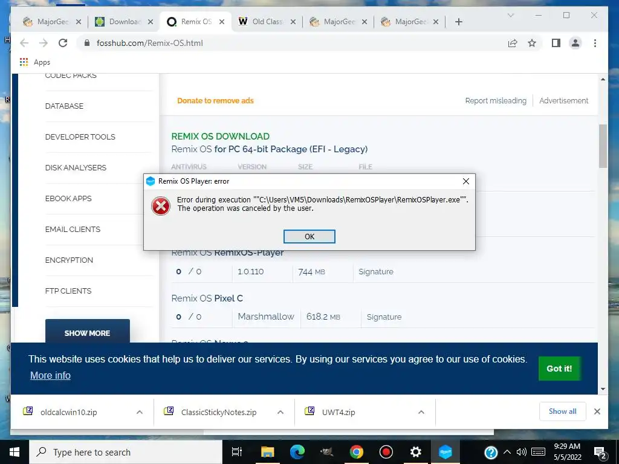619x464 pixels.
Task: Open the ENCRYPTION category
Action: click(x=69, y=260)
